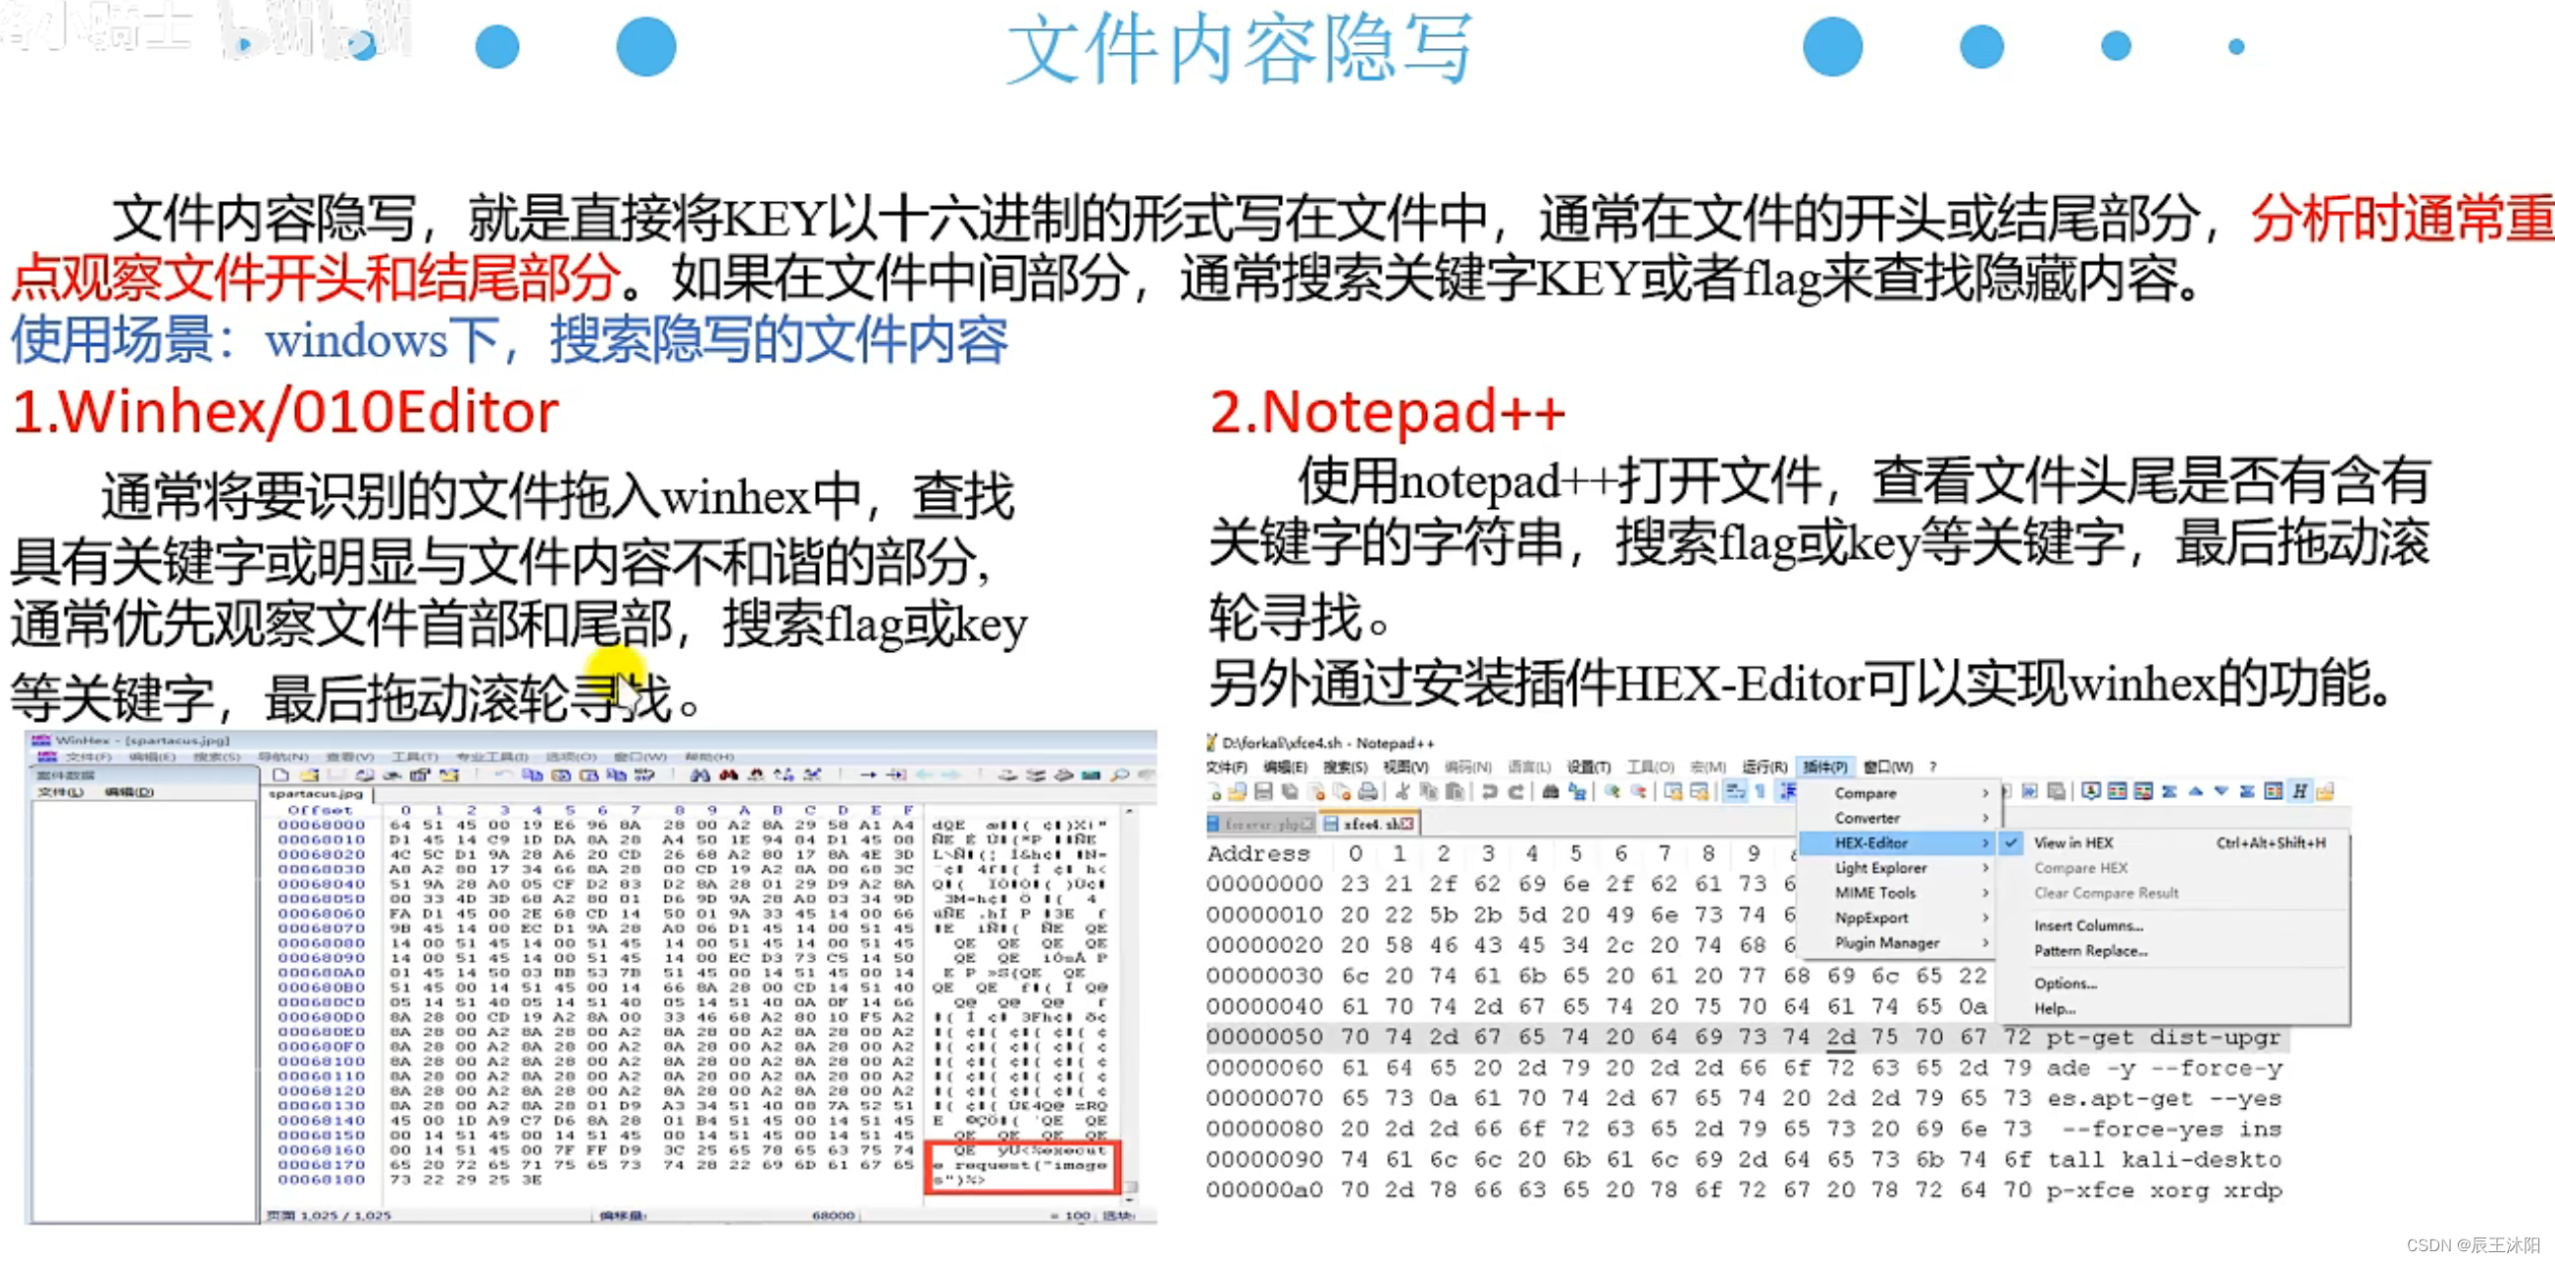This screenshot has height=1263, width=2555.
Task: Click the Paste icon in Notepad++ toolbar
Action: (1456, 792)
